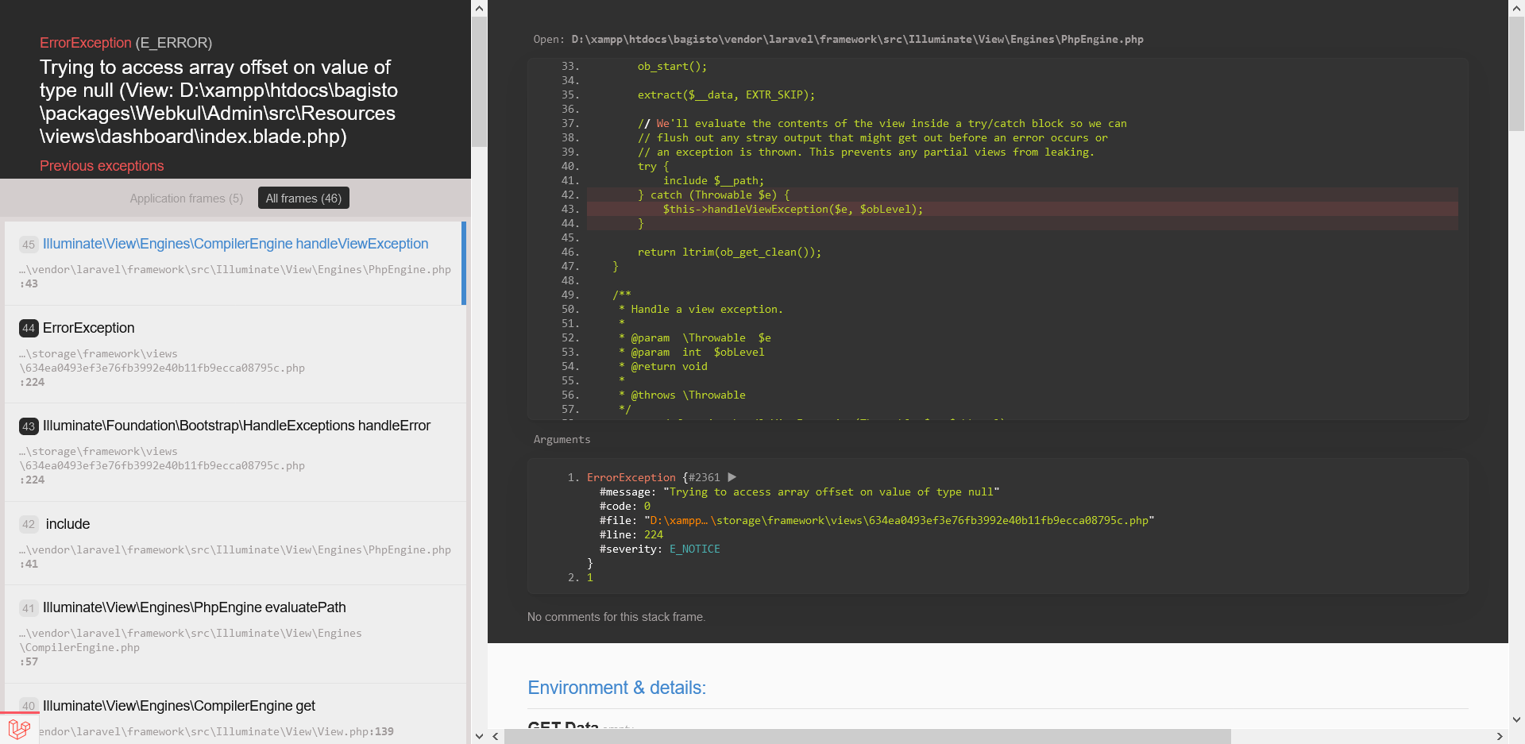The width and height of the screenshot is (1525, 744).
Task: Click the ErrorException class name in arguments
Action: coord(631,477)
